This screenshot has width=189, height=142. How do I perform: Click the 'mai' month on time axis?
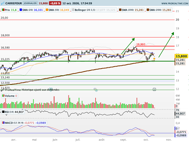pos(34,140)
